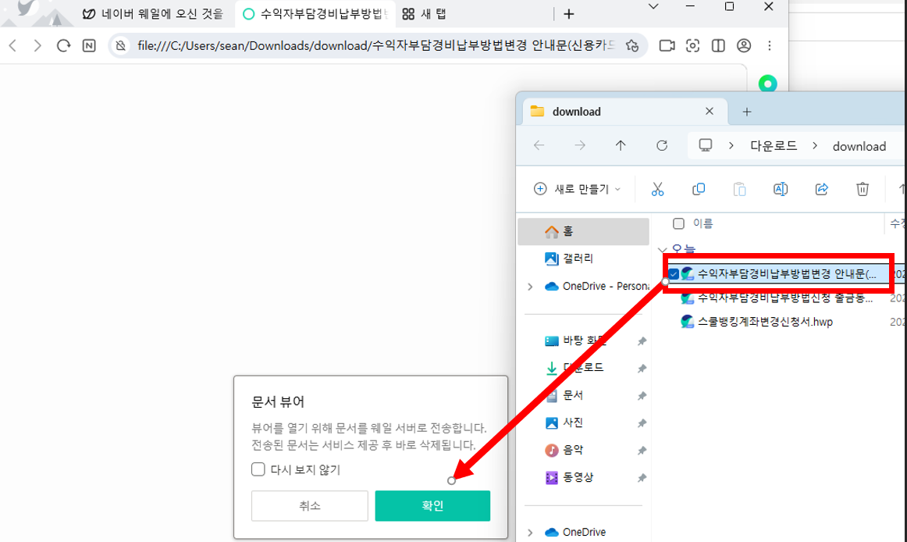Click the profile icon in the browser toolbar

click(x=743, y=45)
